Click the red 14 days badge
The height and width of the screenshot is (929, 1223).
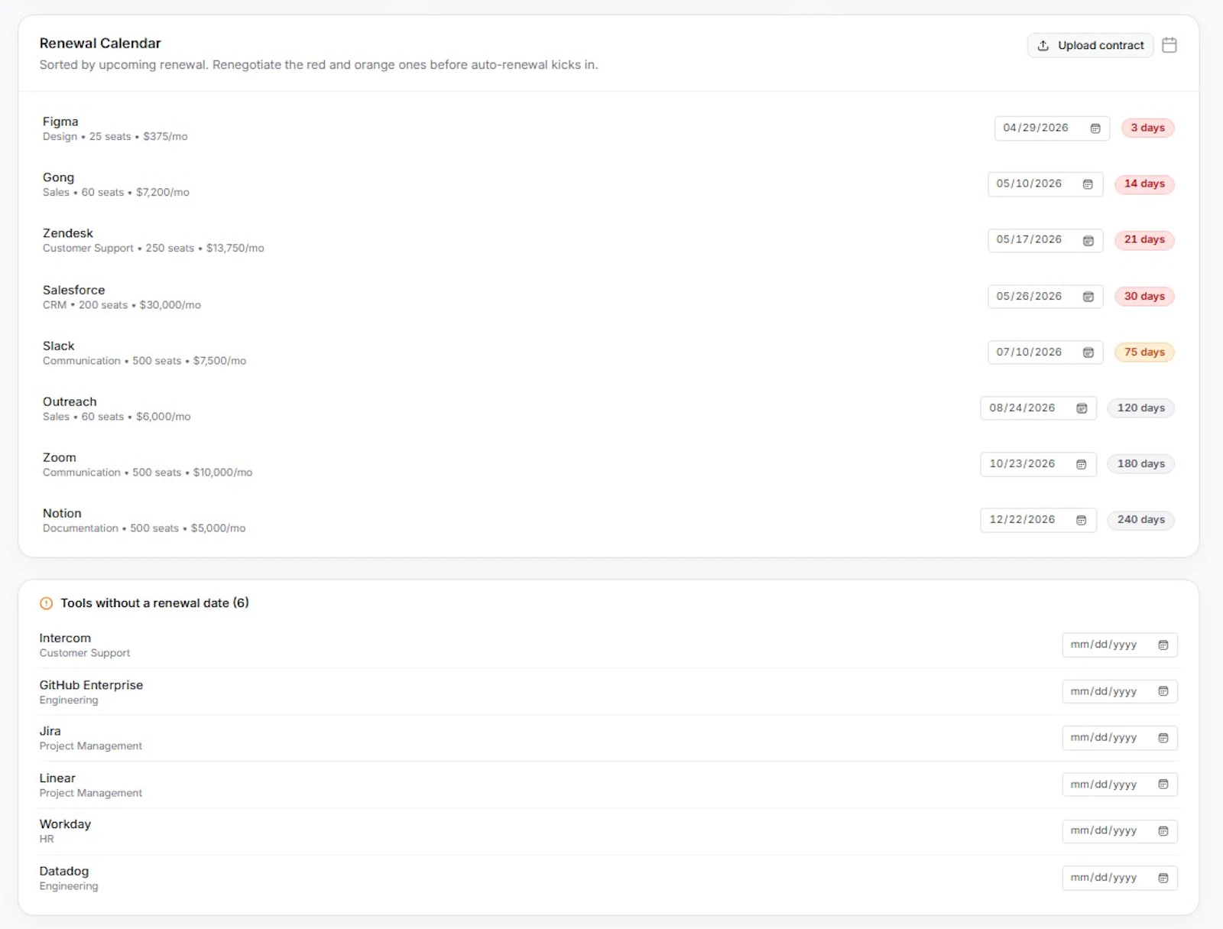coord(1144,184)
